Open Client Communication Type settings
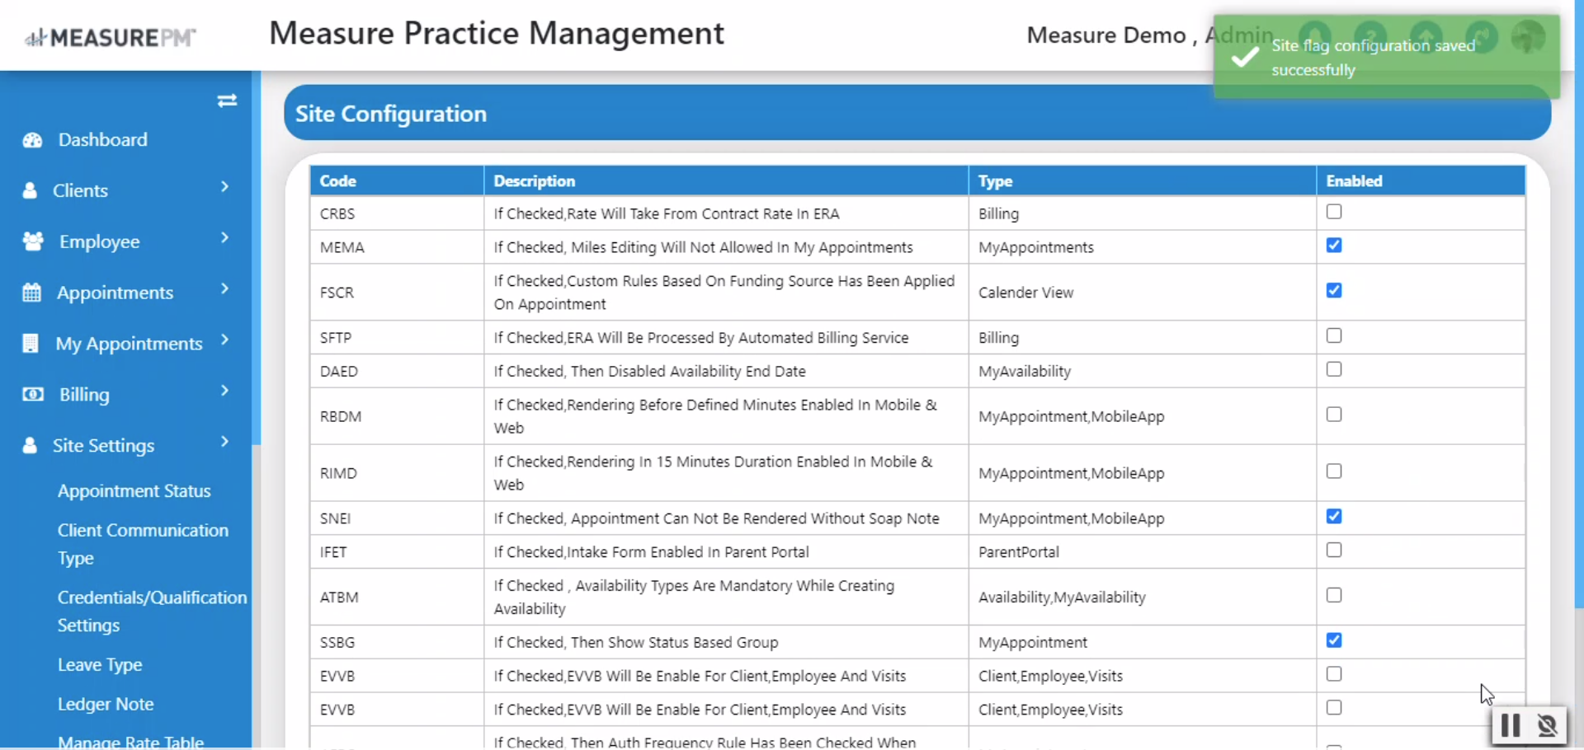 tap(143, 544)
